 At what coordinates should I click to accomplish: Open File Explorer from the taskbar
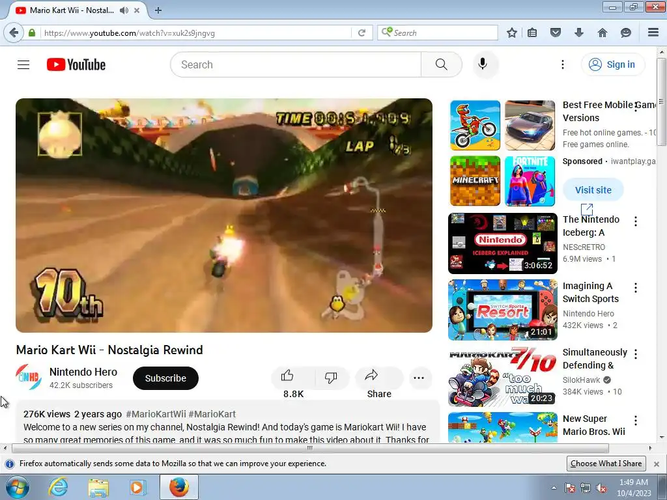coord(98,487)
